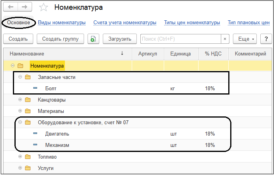The height and width of the screenshot is (175, 274).
Task: Expand the Услуги group
Action: [x=20, y=168]
